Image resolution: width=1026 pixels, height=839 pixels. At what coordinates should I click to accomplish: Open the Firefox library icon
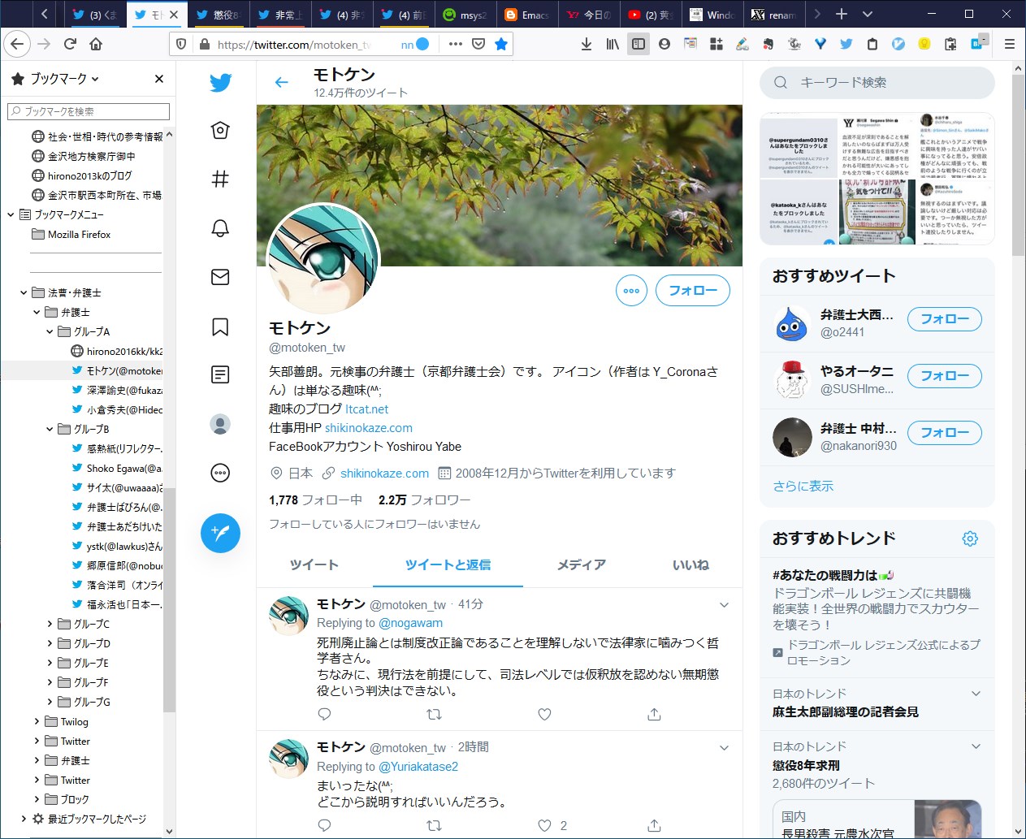pos(613,44)
